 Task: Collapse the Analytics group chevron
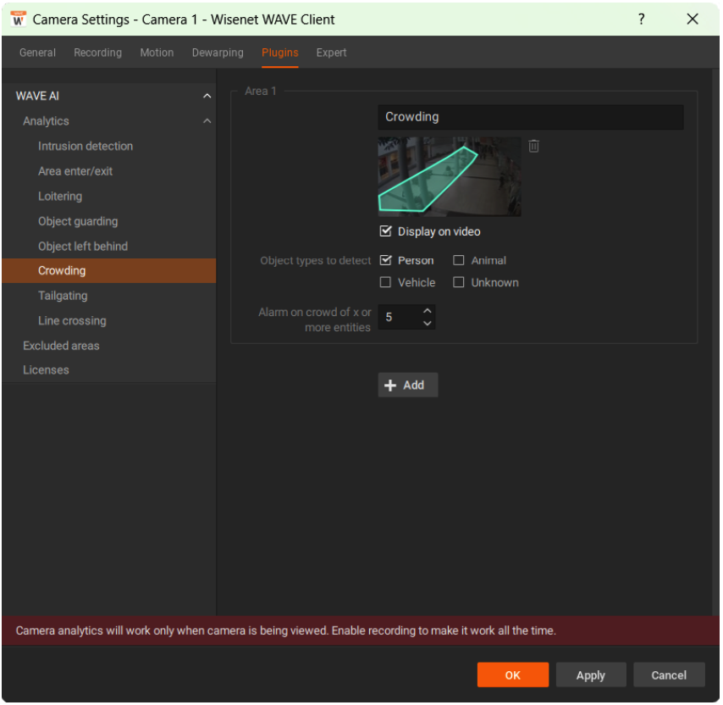[x=207, y=121]
